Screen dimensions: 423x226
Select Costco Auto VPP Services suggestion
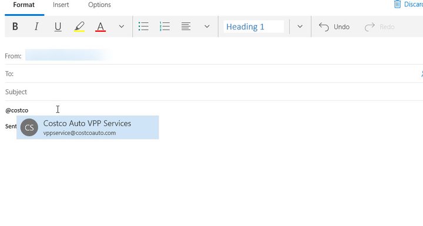[88, 127]
